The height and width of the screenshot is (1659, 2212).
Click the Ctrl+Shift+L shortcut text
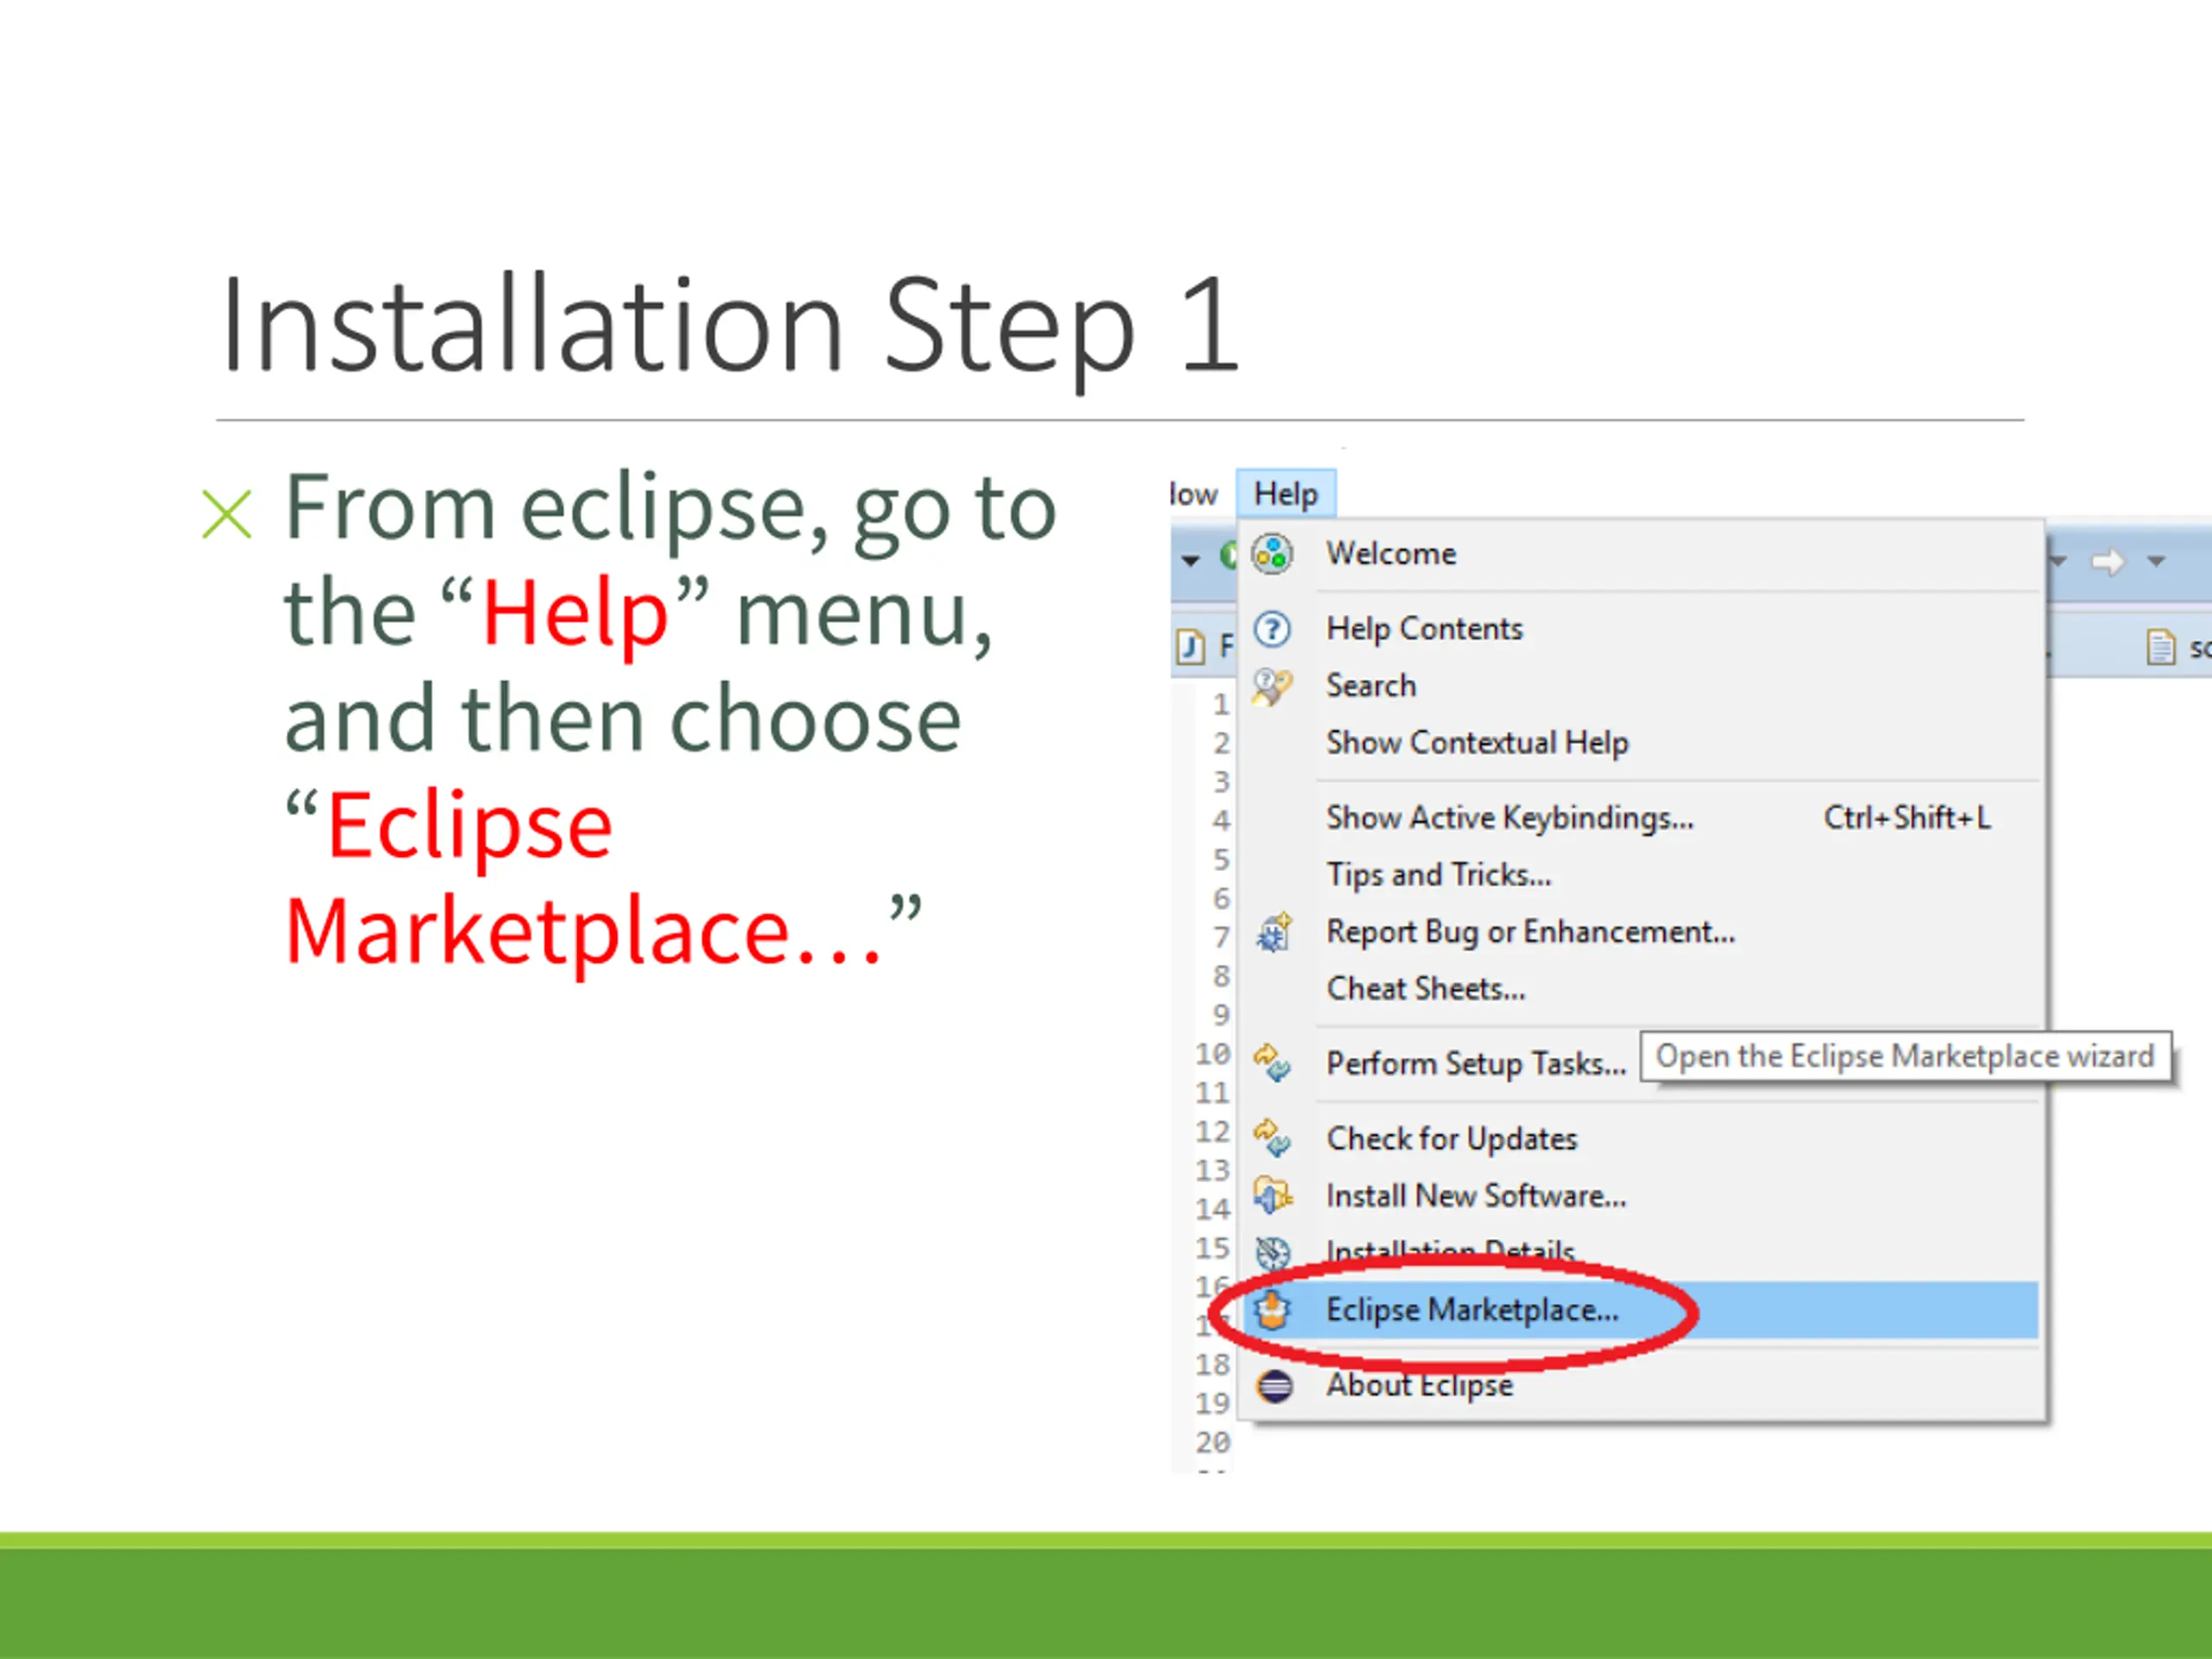[1907, 818]
